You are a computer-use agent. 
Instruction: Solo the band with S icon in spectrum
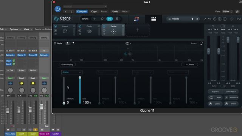tap(130, 54)
